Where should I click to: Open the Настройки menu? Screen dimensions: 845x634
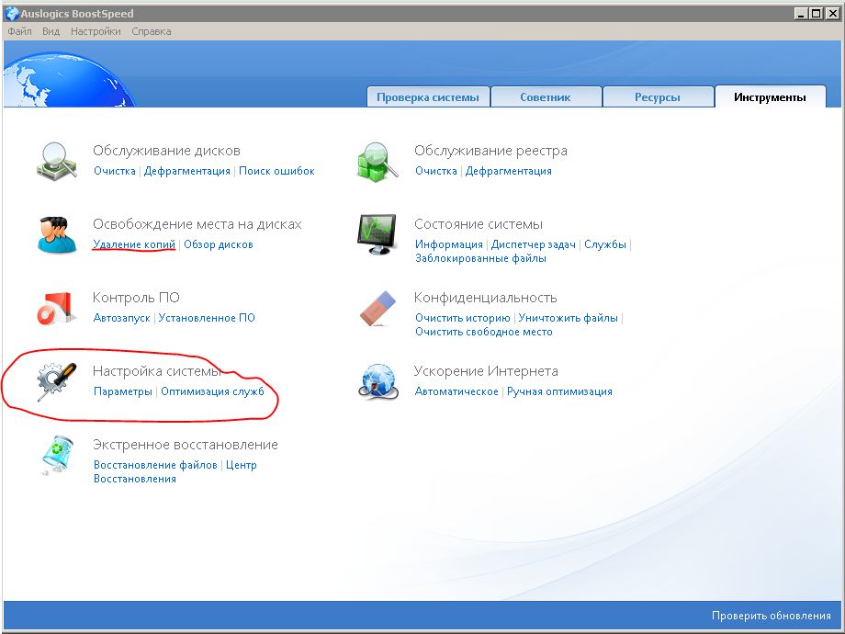click(x=96, y=31)
